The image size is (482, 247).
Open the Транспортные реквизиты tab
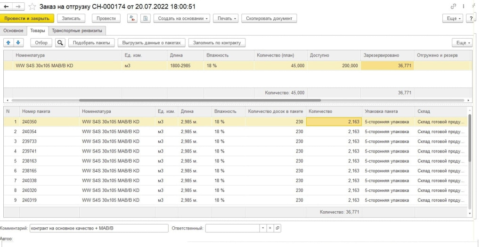(x=77, y=31)
